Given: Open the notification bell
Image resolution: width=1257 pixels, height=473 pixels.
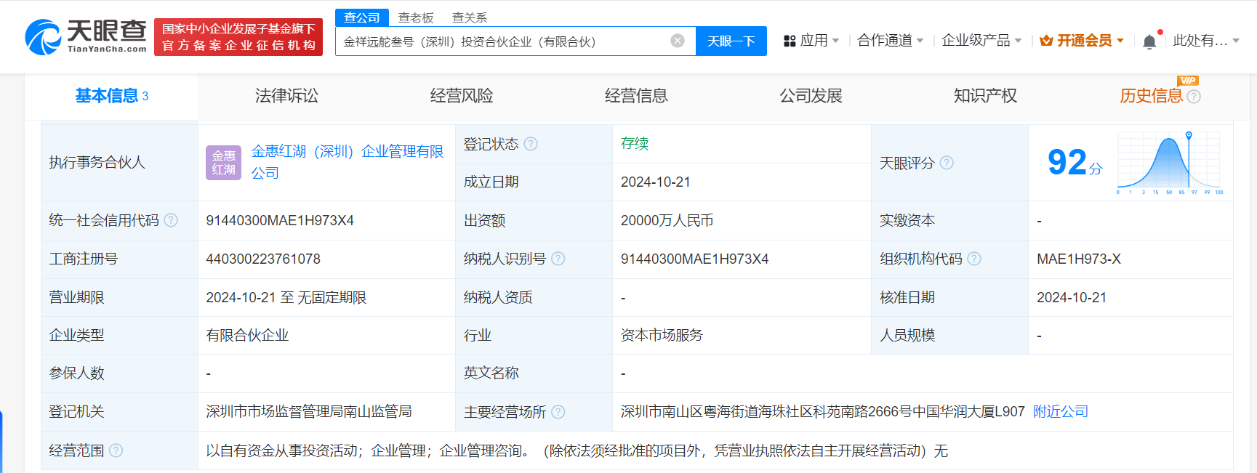Looking at the screenshot, I should 1149,41.
